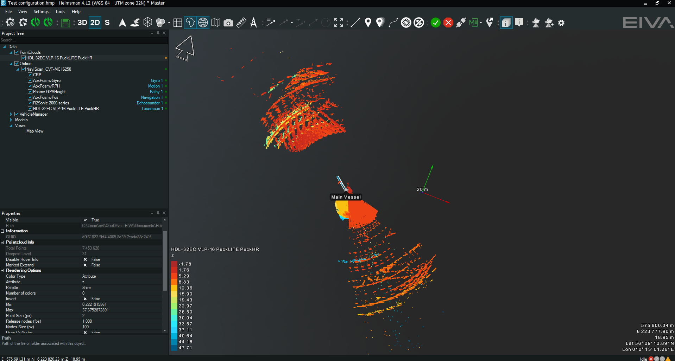Click the fit-to-view expand arrows icon
675x361 pixels.
click(x=339, y=23)
